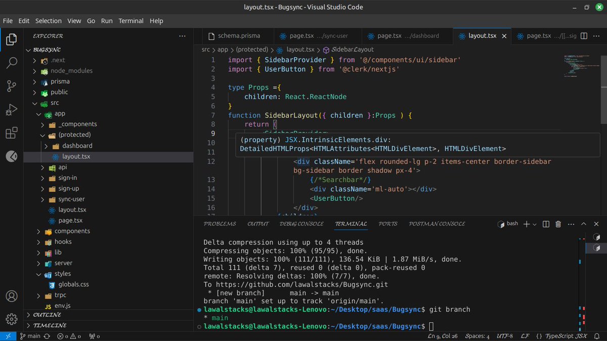This screenshot has width=607, height=341.
Task: Open the Search view
Action: tap(11, 63)
